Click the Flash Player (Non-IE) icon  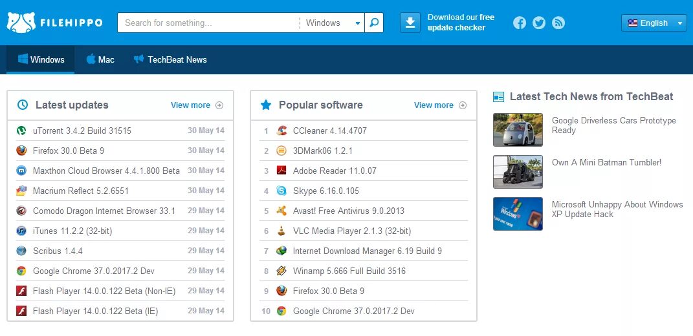21,291
